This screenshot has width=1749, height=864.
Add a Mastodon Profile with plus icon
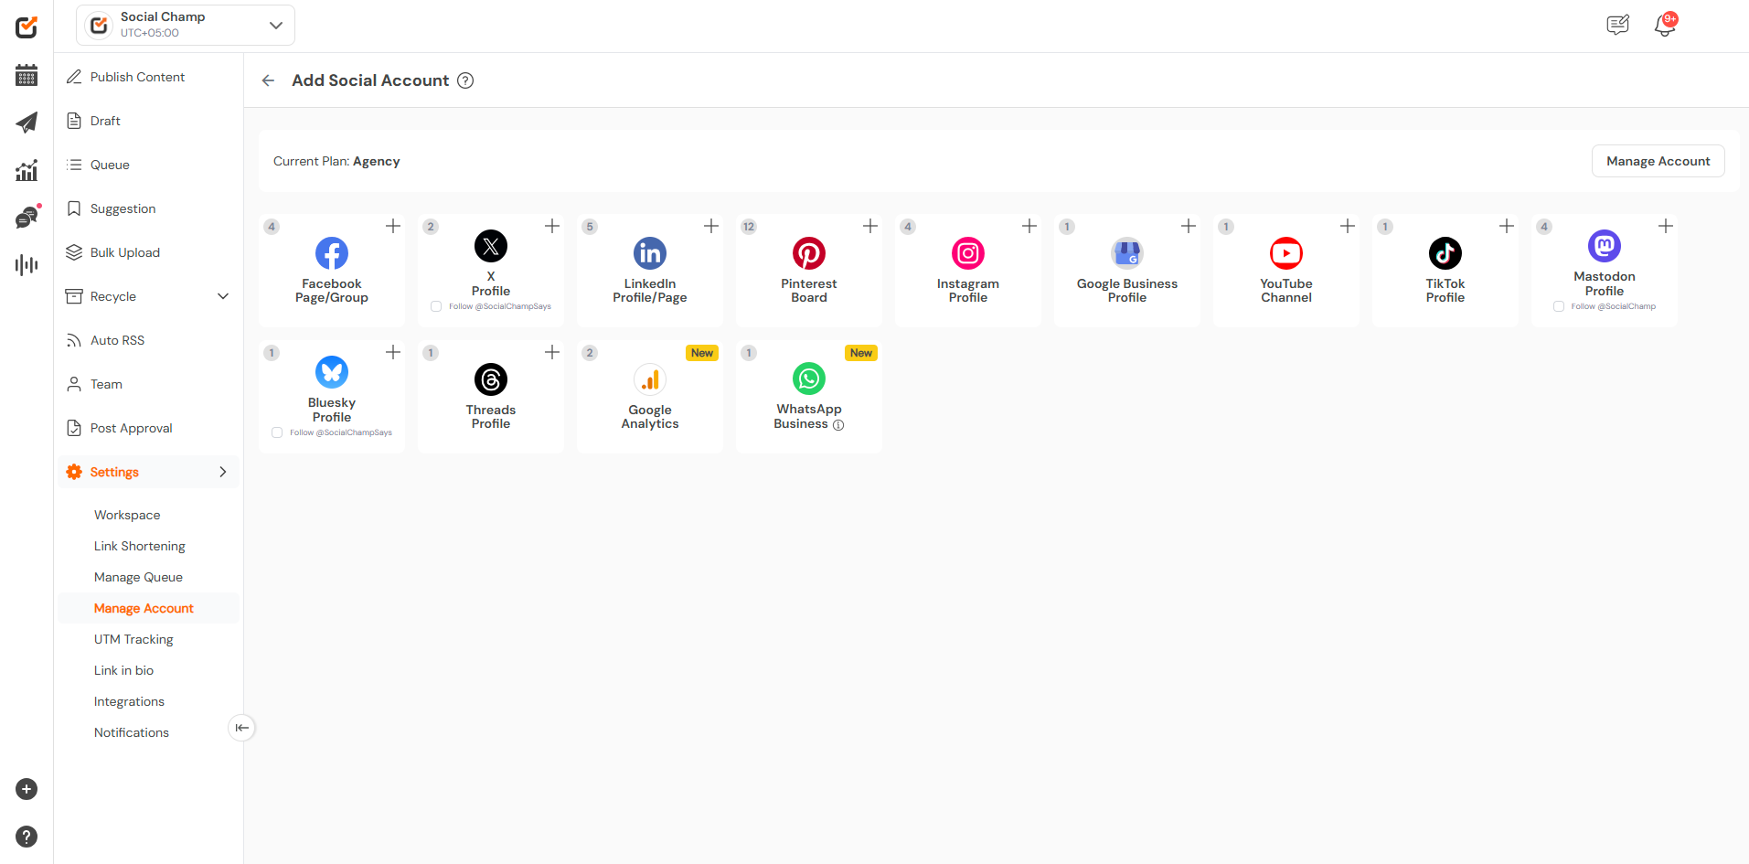(1666, 226)
